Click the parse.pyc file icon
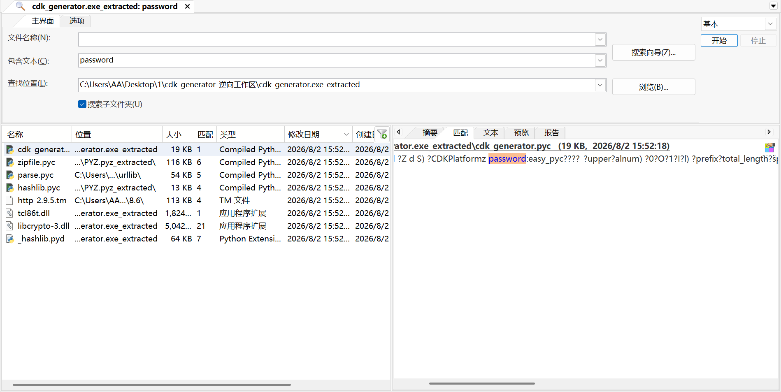 (10, 175)
